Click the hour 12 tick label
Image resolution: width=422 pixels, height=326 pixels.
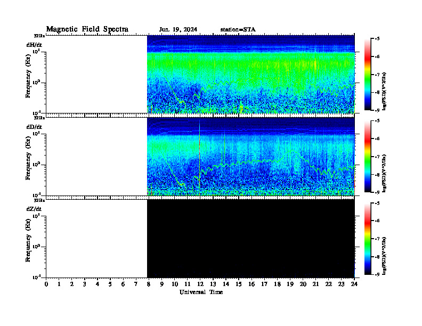[200, 284]
